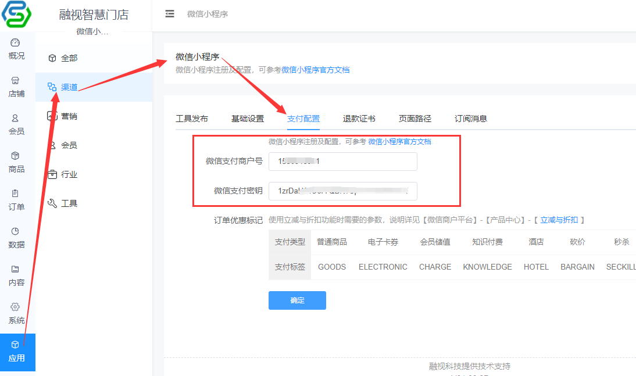
Task: Click the 普通商品 payment type cell
Action: (332, 242)
